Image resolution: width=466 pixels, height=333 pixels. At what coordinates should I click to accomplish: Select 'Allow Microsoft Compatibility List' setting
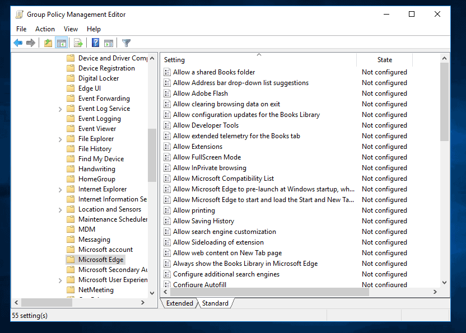(x=223, y=179)
